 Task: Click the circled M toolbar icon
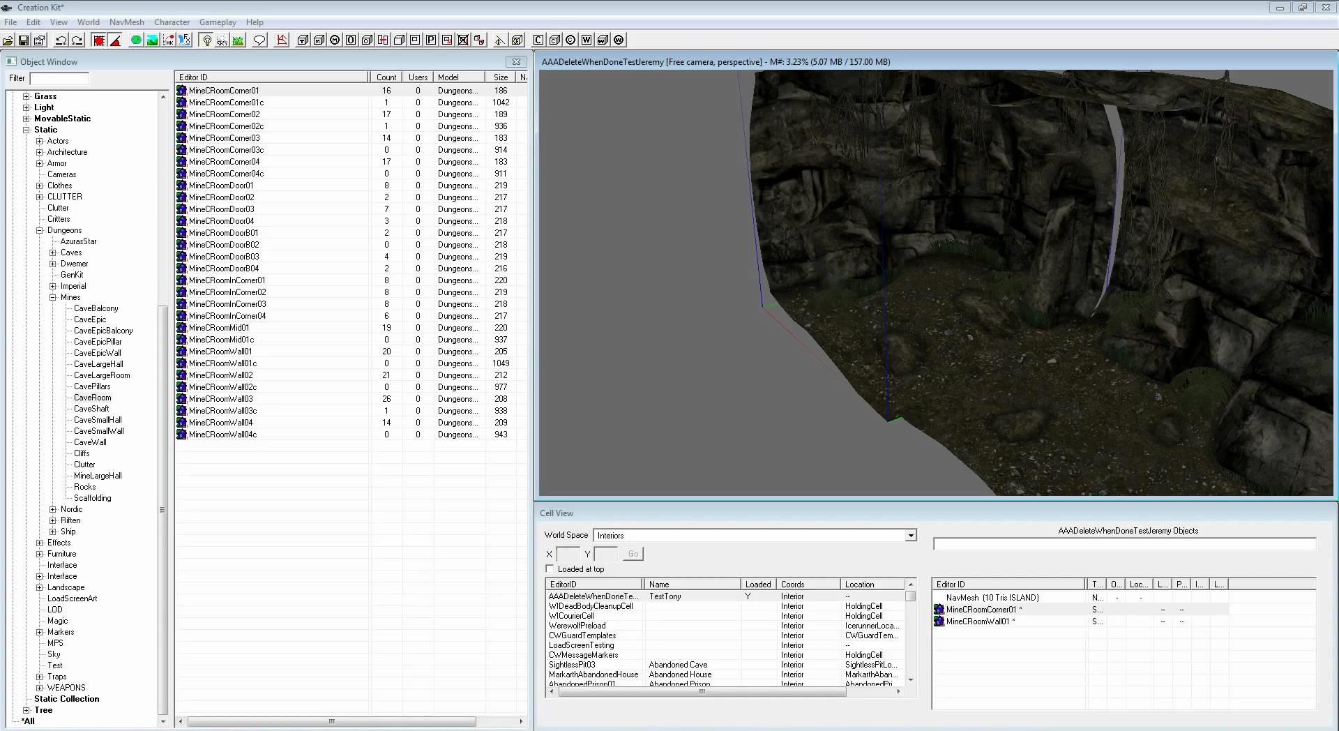click(335, 40)
